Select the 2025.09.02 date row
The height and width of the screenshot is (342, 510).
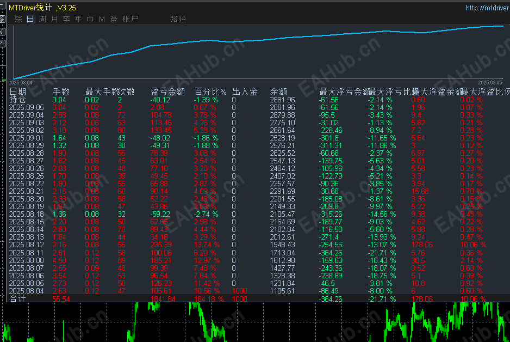[x=26, y=130]
